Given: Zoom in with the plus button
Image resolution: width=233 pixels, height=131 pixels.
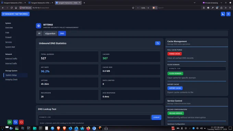Looking at the screenshot, I should 148,8.
